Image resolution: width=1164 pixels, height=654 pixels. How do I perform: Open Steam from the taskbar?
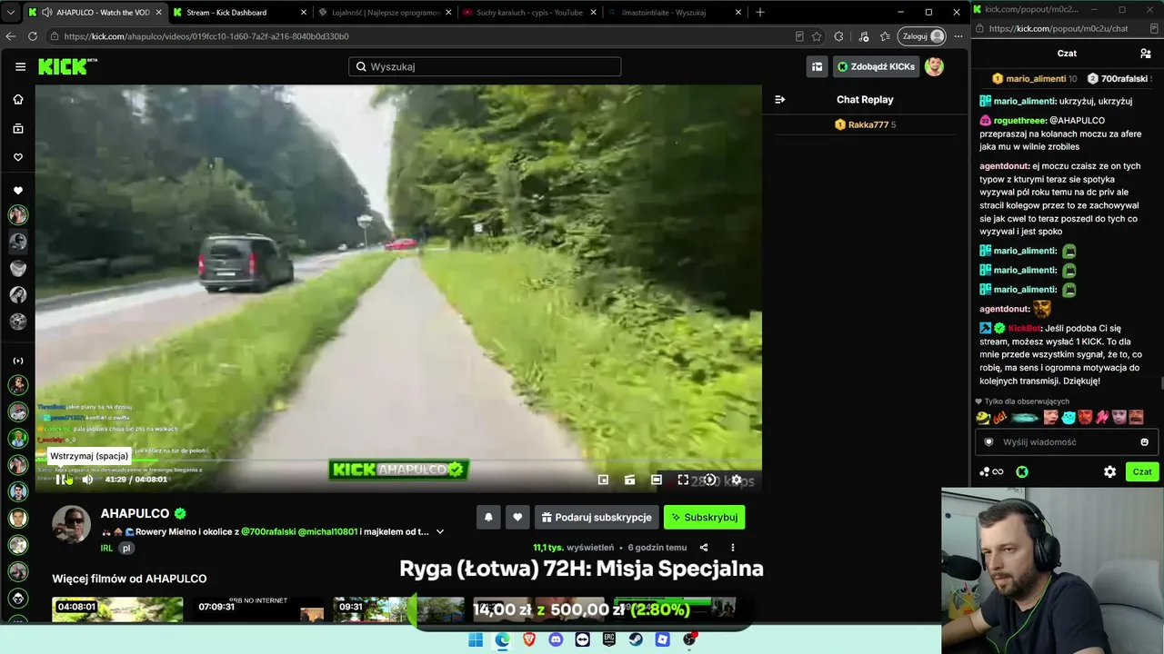(636, 639)
